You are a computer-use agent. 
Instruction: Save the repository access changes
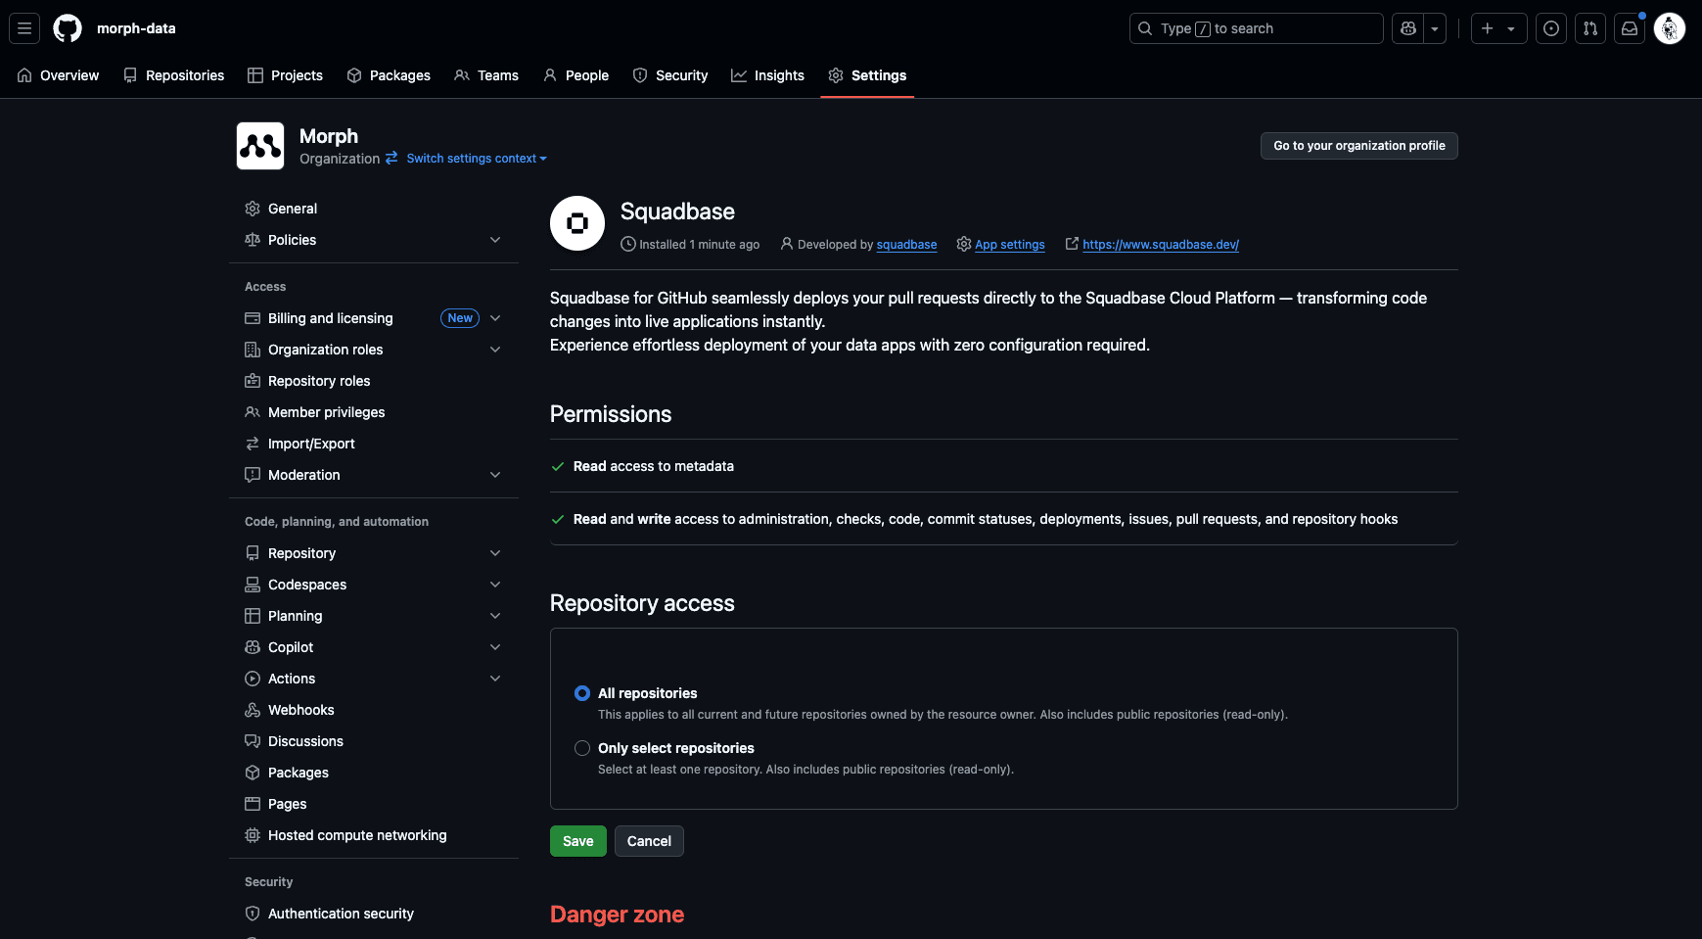[x=577, y=841]
